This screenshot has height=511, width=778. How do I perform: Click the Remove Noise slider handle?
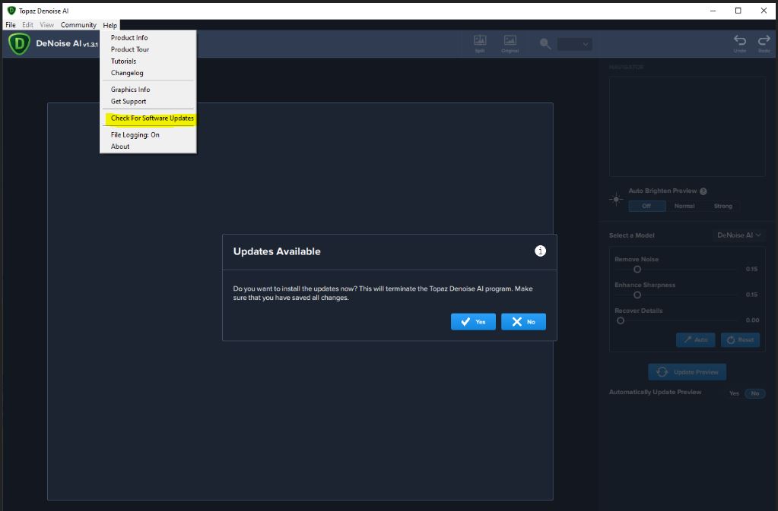pos(637,270)
